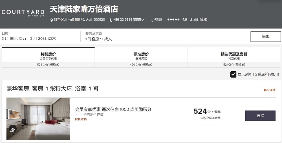The image size is (282, 143).
Task: Switch to the 精选优惠及套餐 tab
Action: click(234, 57)
